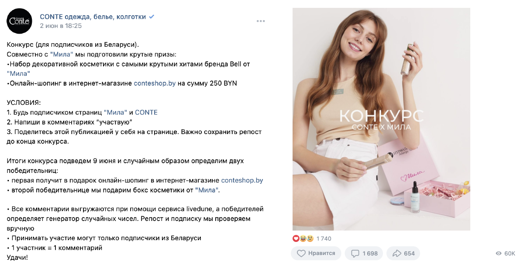The height and width of the screenshot is (269, 524).
Task: Share the post via arrow with 654
Action: (x=403, y=253)
